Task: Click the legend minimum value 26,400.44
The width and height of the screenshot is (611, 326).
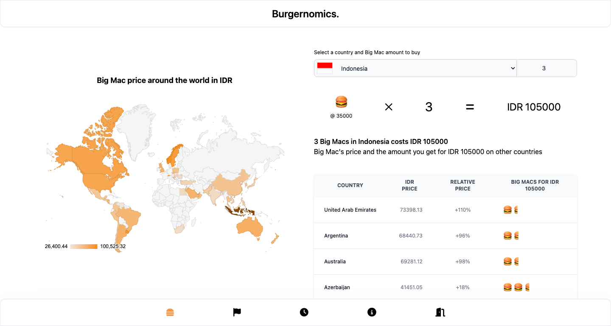Action: (x=56, y=246)
